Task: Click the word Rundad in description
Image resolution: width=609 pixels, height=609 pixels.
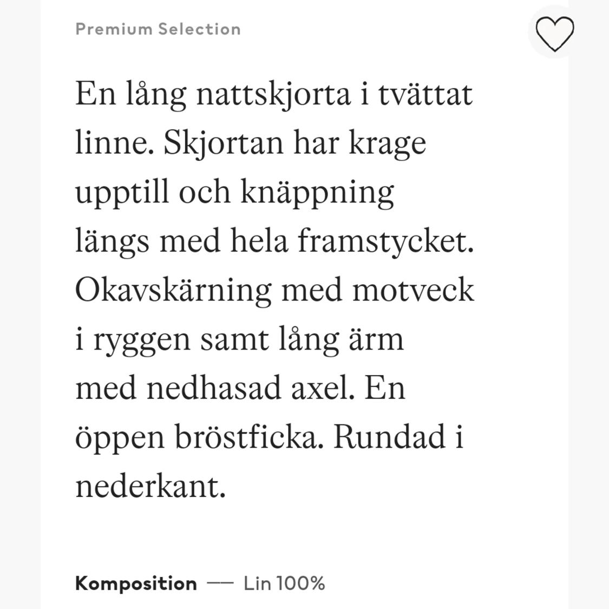Action: (x=390, y=437)
